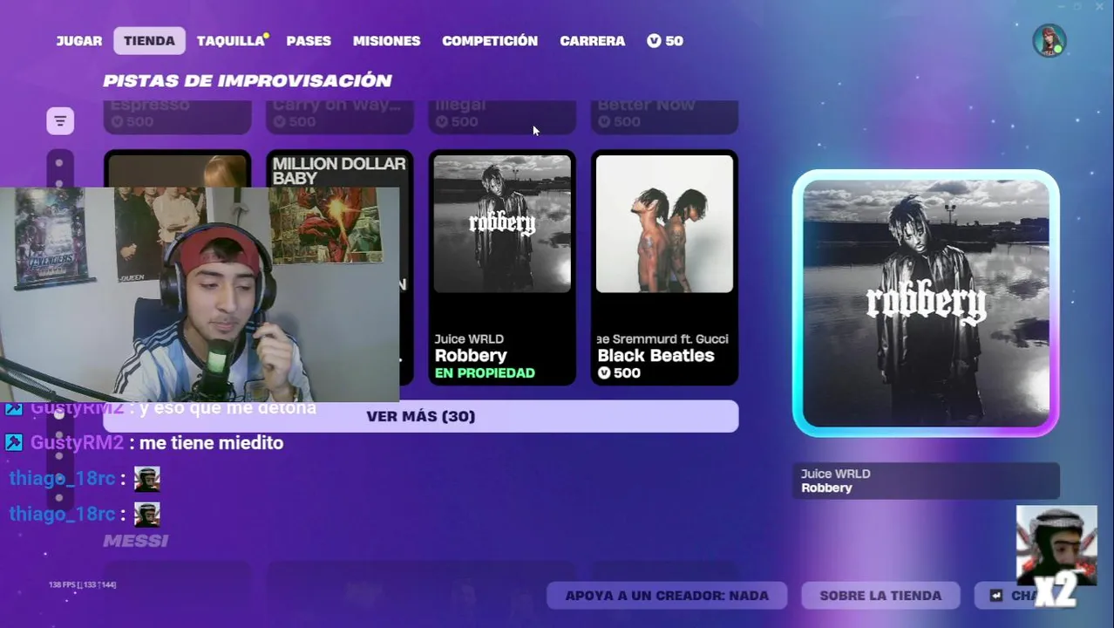Viewport: 1114px width, 628px height.
Task: Click the 500 V-Bucks price on Black Beatles
Action: 620,372
